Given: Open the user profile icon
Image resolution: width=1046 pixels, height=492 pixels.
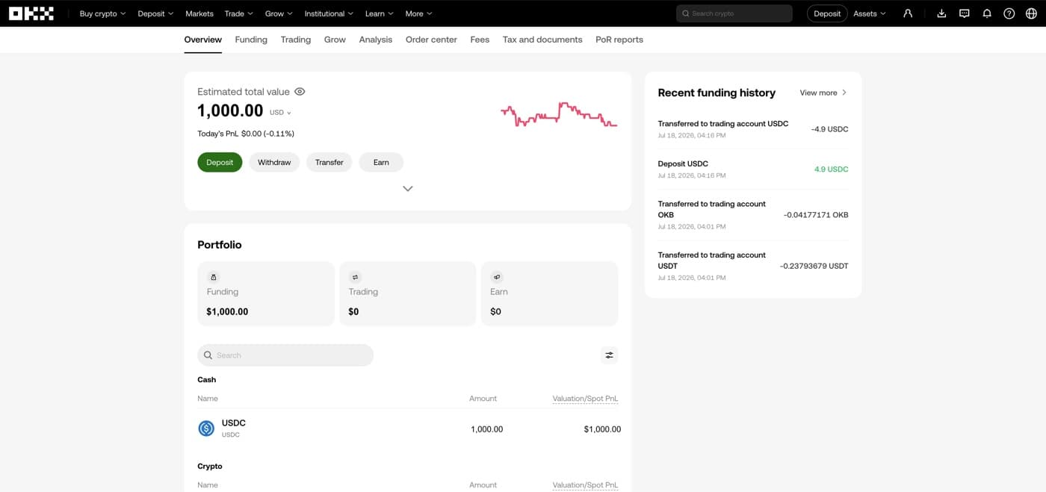Looking at the screenshot, I should pos(908,13).
